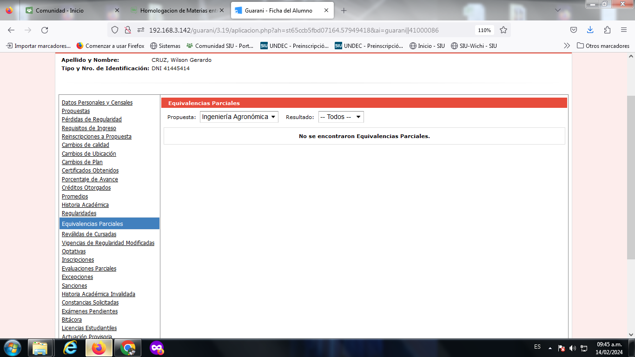The width and height of the screenshot is (635, 357).
Task: Reload the page with the refresh icon
Action: (x=45, y=30)
